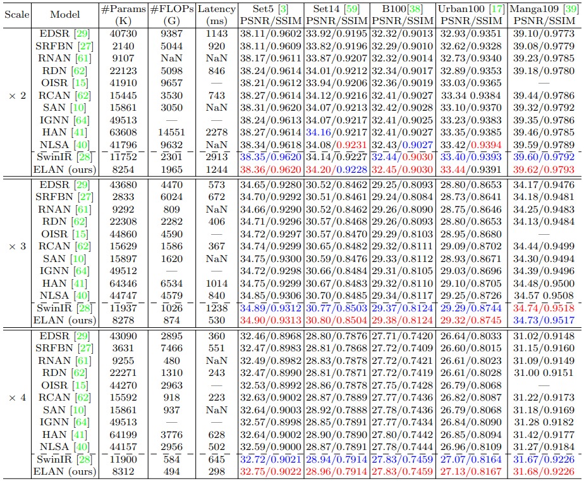
Task: Select SwinIR FLOPs value '584'
Action: (x=172, y=459)
